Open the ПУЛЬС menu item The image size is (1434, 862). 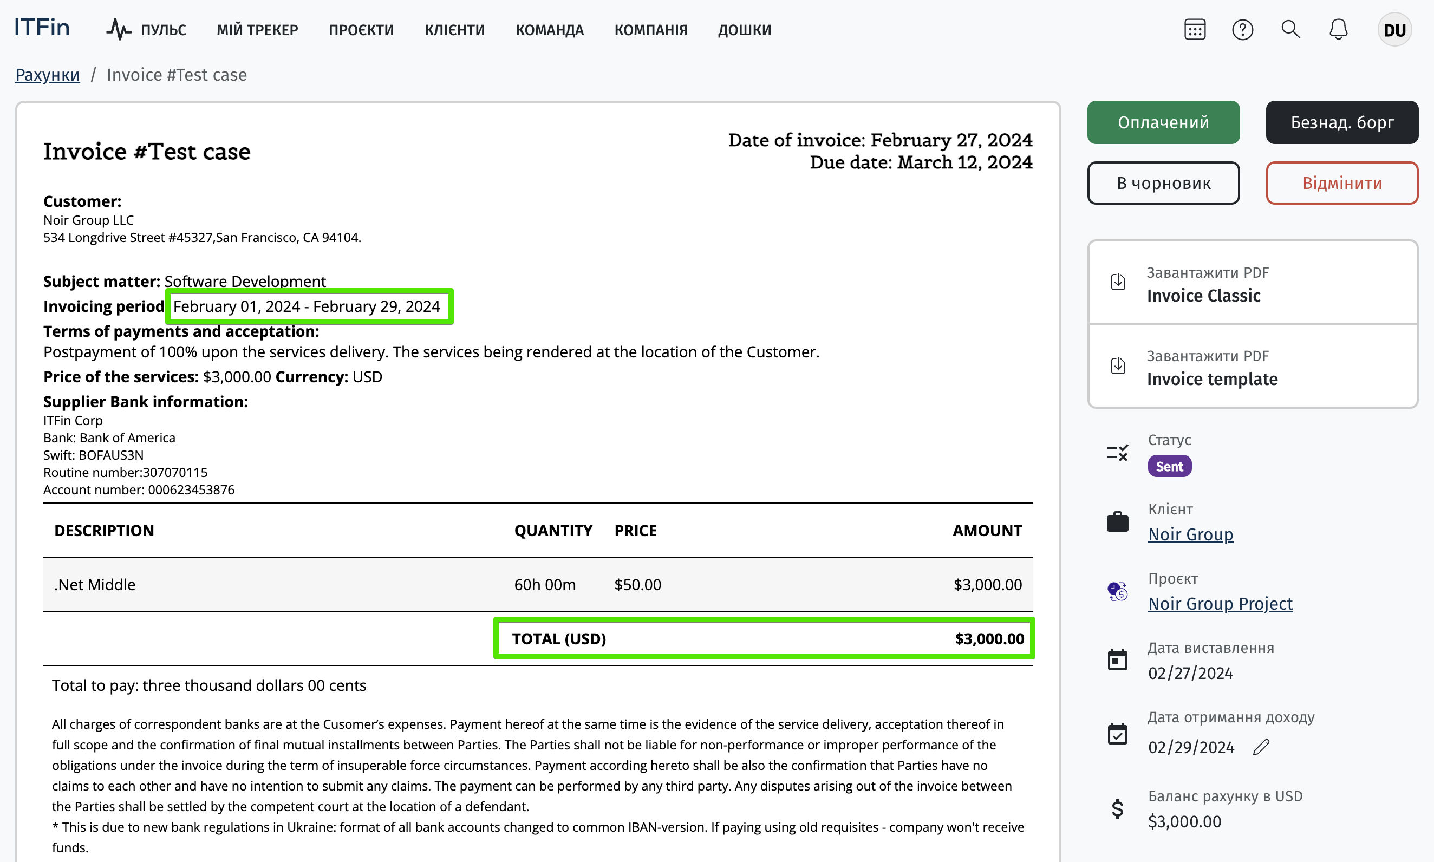[x=163, y=30]
